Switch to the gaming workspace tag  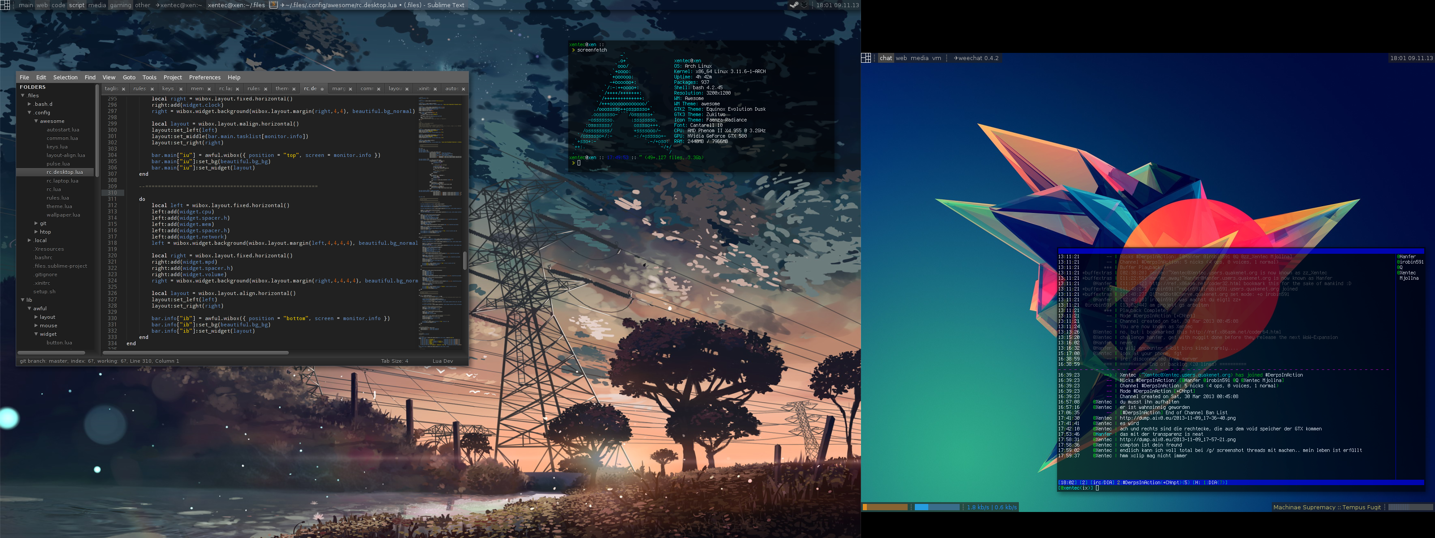[120, 5]
